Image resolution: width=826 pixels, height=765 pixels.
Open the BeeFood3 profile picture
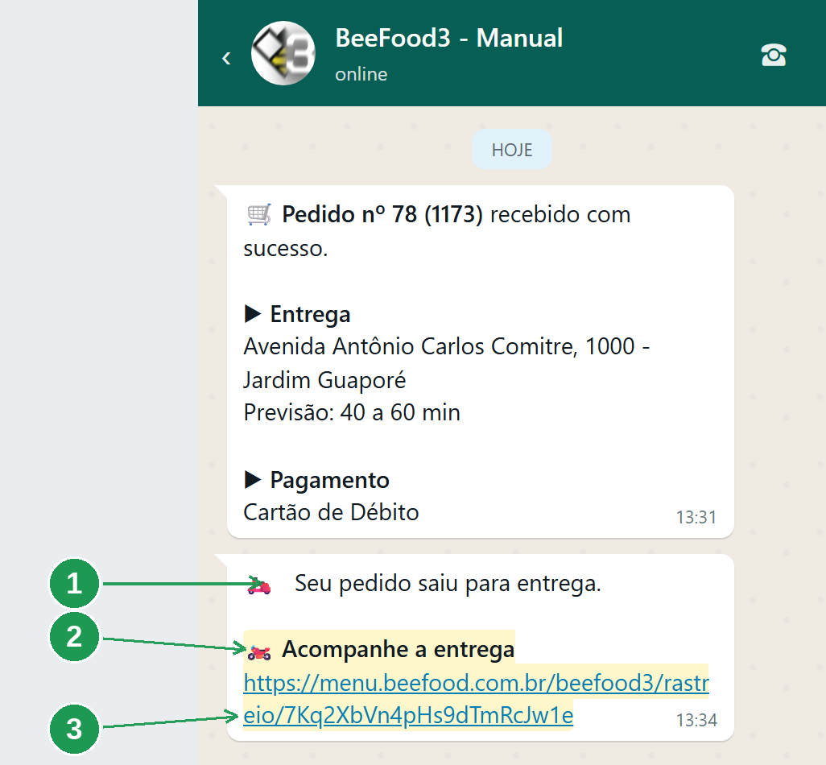pyautogui.click(x=283, y=53)
